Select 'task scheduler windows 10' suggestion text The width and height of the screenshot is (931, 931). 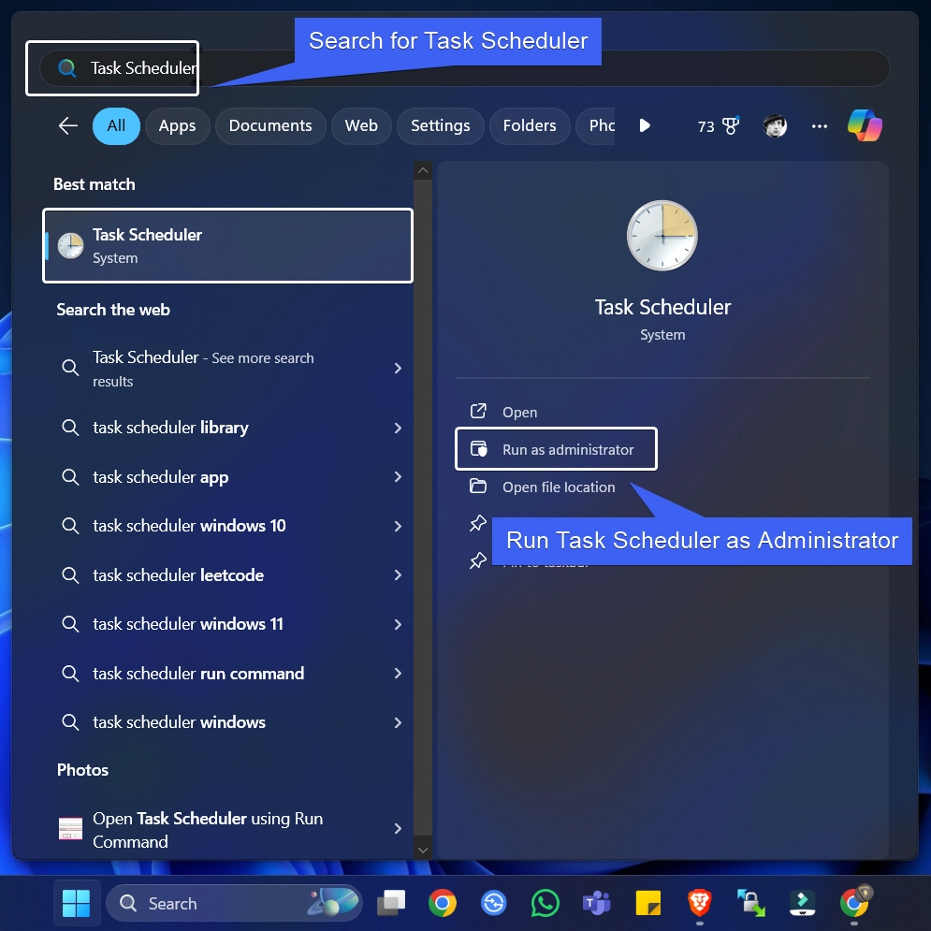[189, 526]
